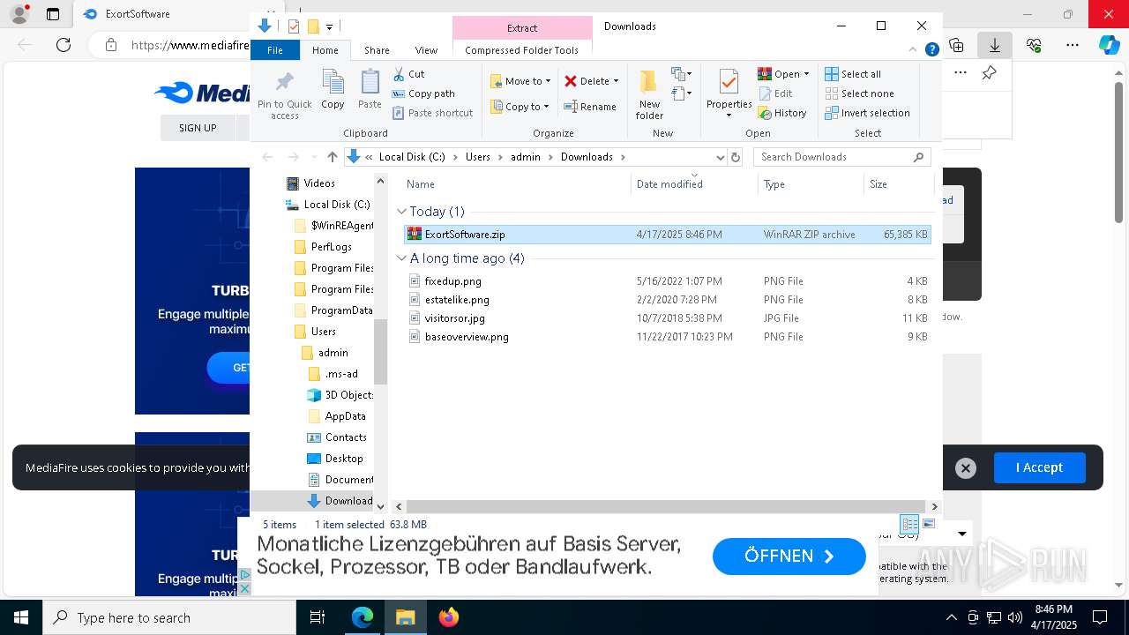Dismiss cookie banner with X icon
1129x635 pixels.
point(966,468)
